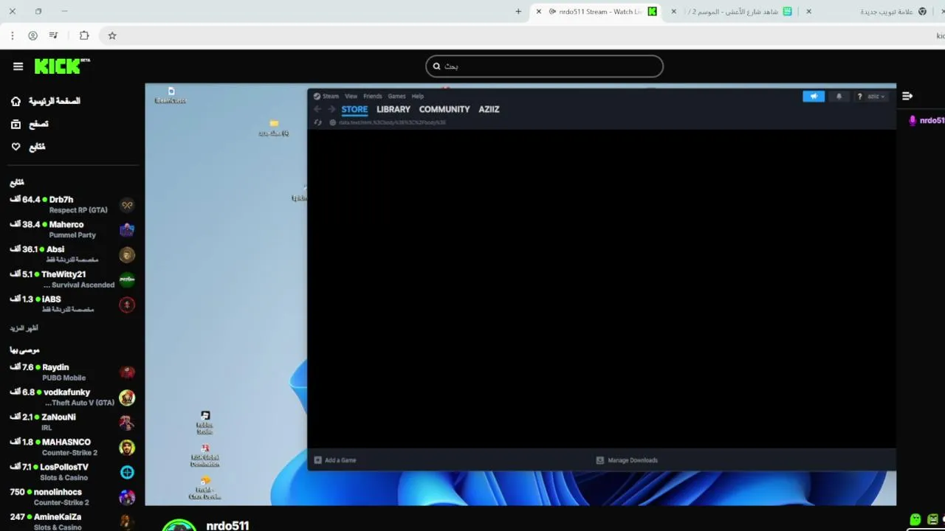Open Drb7h channel in sidebar
Image resolution: width=945 pixels, height=531 pixels.
point(72,205)
